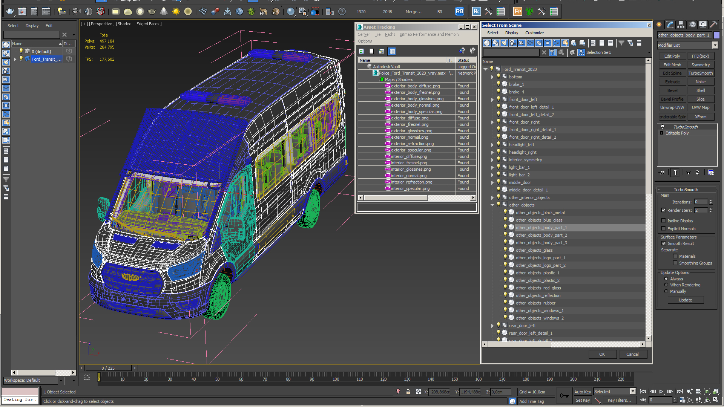This screenshot has height=407, width=724.
Task: Toggle Display Cameras filter in Select From Scene
Action: click(513, 43)
